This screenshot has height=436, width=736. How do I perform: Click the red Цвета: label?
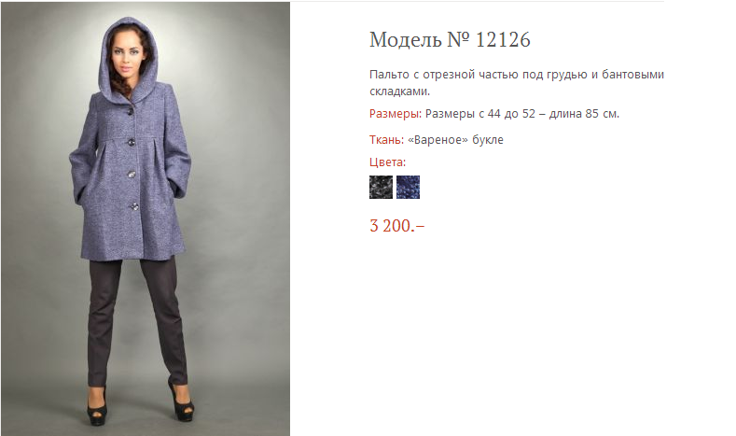[387, 162]
